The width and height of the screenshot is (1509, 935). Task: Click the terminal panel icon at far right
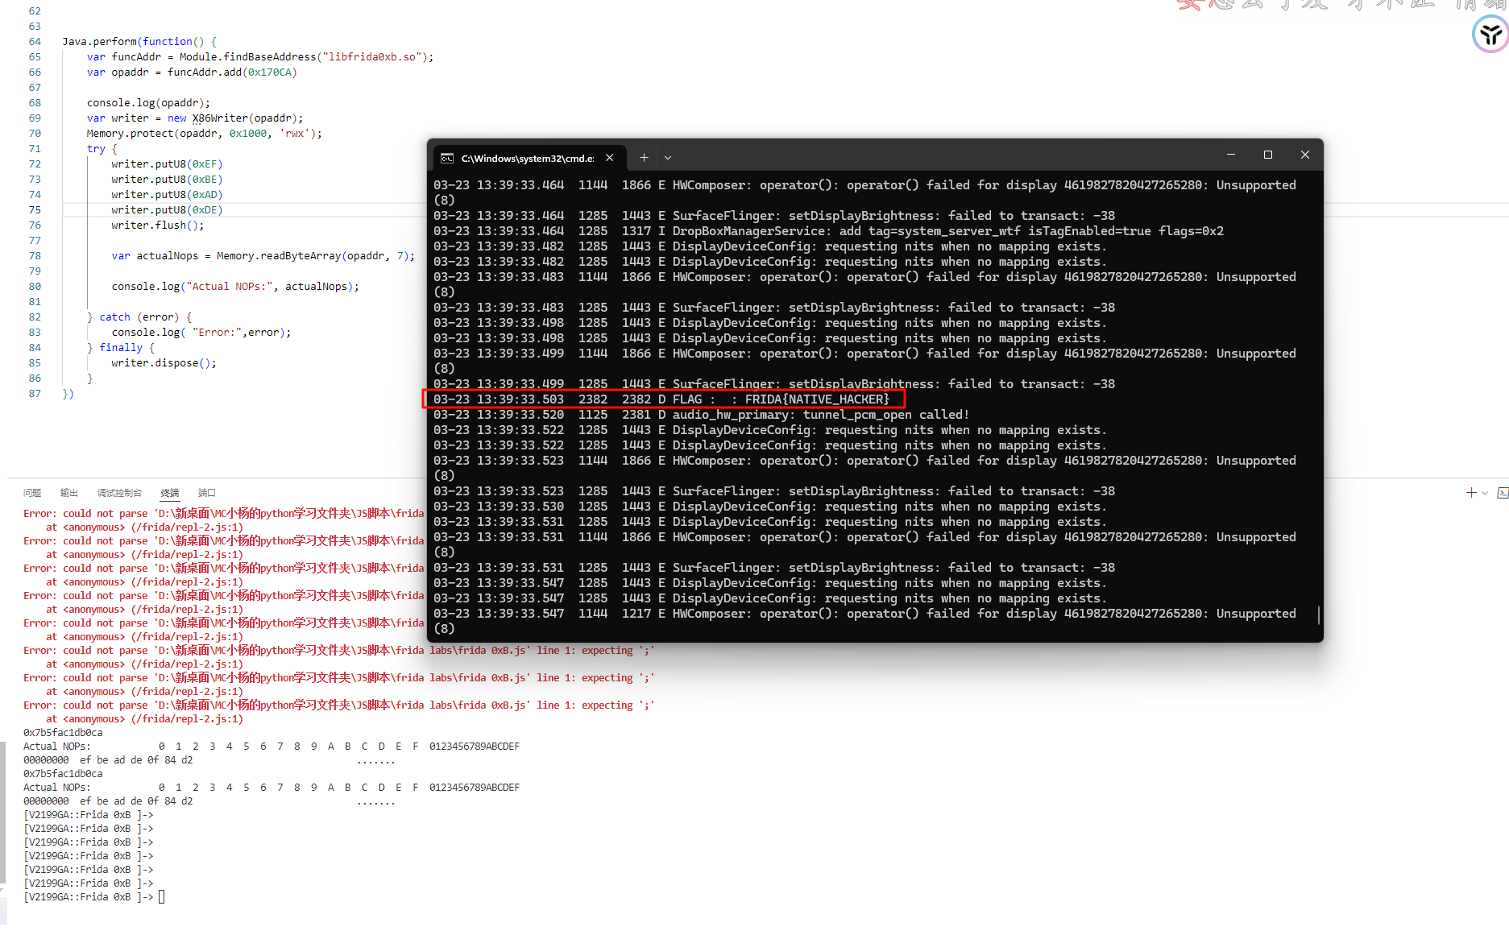(x=1502, y=493)
